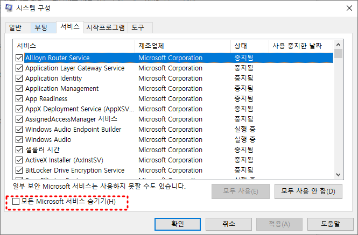This screenshot has height=235, width=358.
Task: Toggle the Windows Audio checkbox
Action: coord(19,139)
